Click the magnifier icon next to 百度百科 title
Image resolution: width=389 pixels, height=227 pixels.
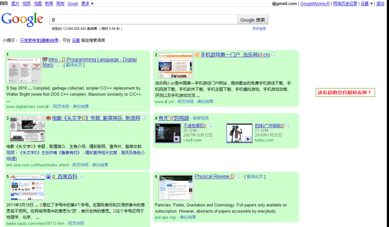[81, 176]
